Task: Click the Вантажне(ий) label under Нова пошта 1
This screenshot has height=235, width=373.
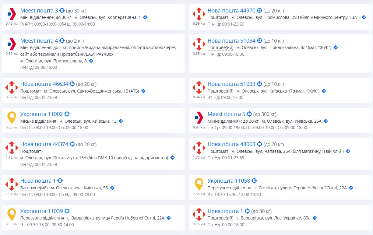Action: [34, 188]
